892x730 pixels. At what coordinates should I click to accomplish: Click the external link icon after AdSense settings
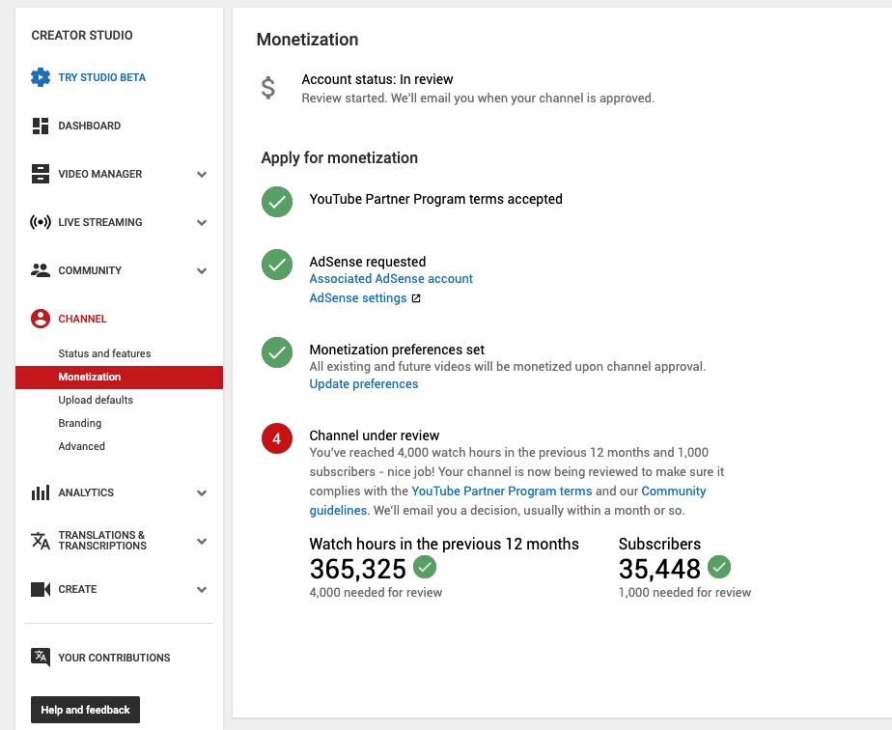tap(416, 298)
